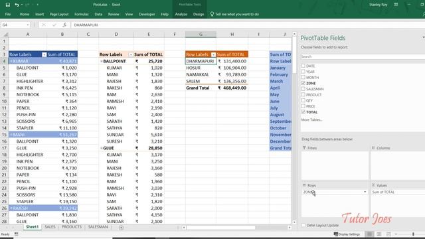The height and width of the screenshot is (239, 425).
Task: Click the vertical scrollbar down arrow
Action: click(x=294, y=222)
